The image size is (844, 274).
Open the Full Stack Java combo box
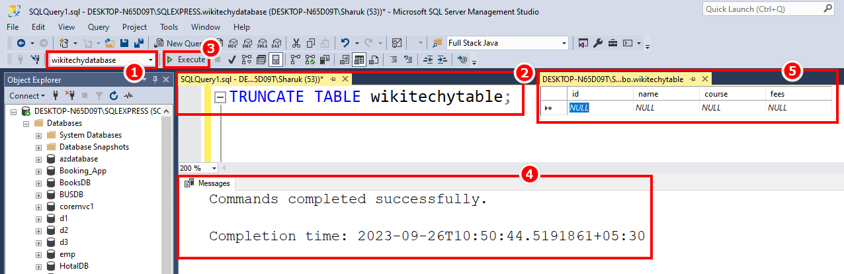(564, 43)
